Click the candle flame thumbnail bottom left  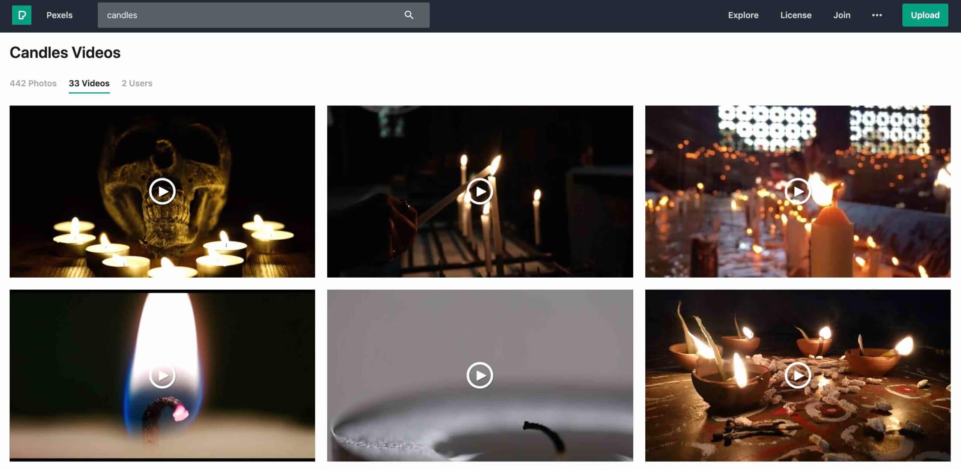162,375
